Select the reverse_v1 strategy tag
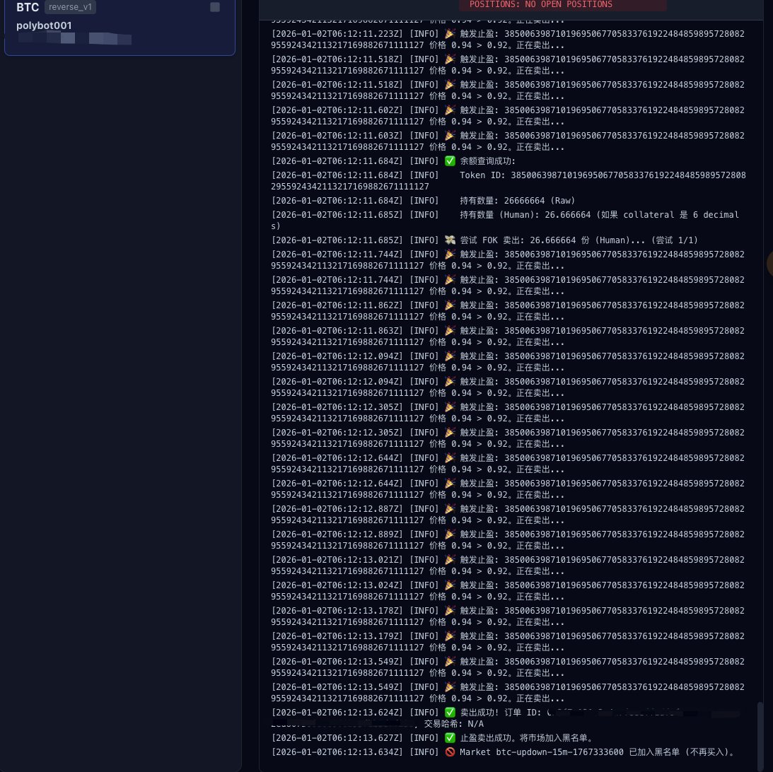This screenshot has height=772, width=773. (70, 7)
